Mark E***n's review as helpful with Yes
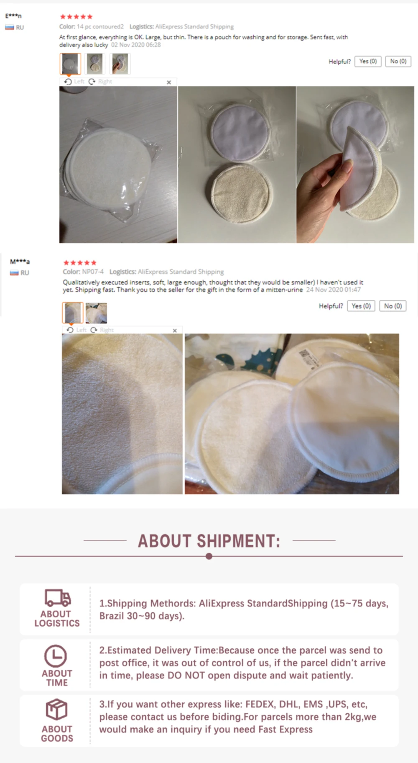Viewport: 418px width, 763px height. coord(368,62)
